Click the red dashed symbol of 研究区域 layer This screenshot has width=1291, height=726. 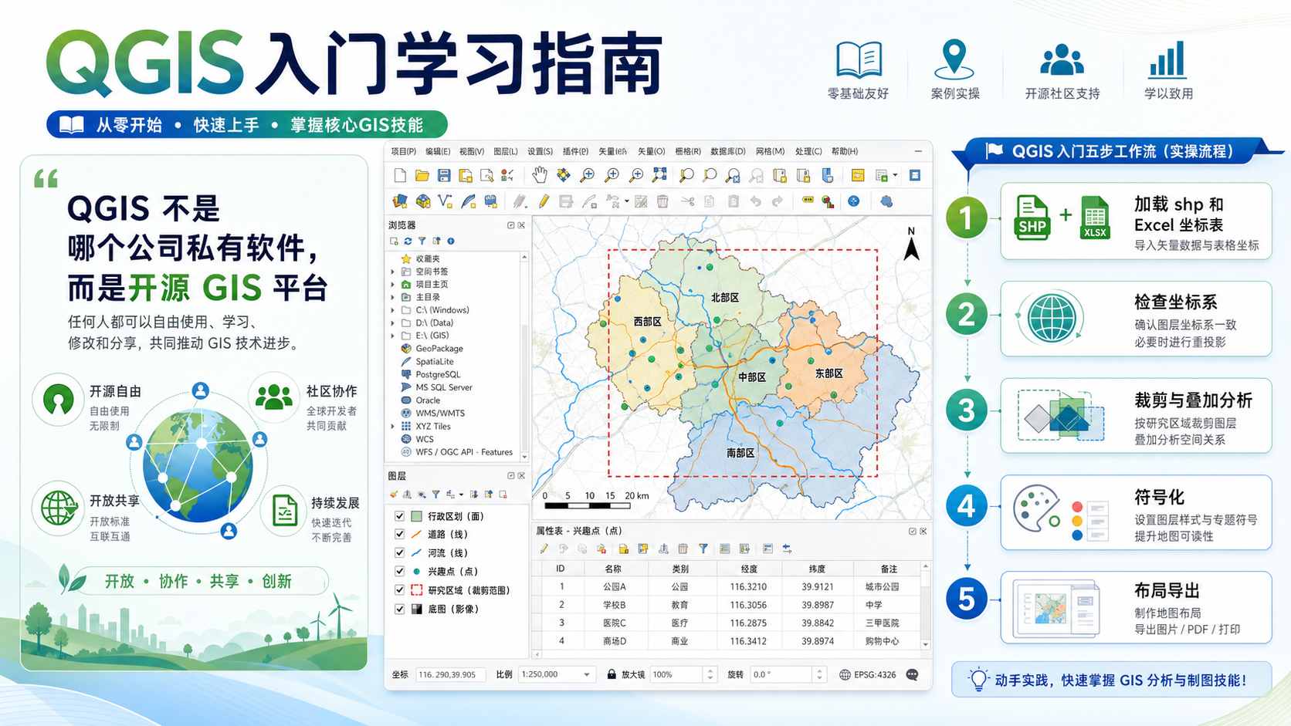pos(416,589)
